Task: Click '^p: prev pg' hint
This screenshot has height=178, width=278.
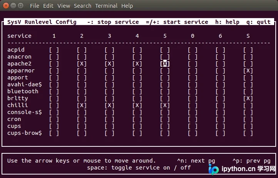Action: [x=251, y=161]
